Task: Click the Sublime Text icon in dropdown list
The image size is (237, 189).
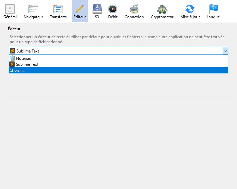Action: pyautogui.click(x=12, y=64)
